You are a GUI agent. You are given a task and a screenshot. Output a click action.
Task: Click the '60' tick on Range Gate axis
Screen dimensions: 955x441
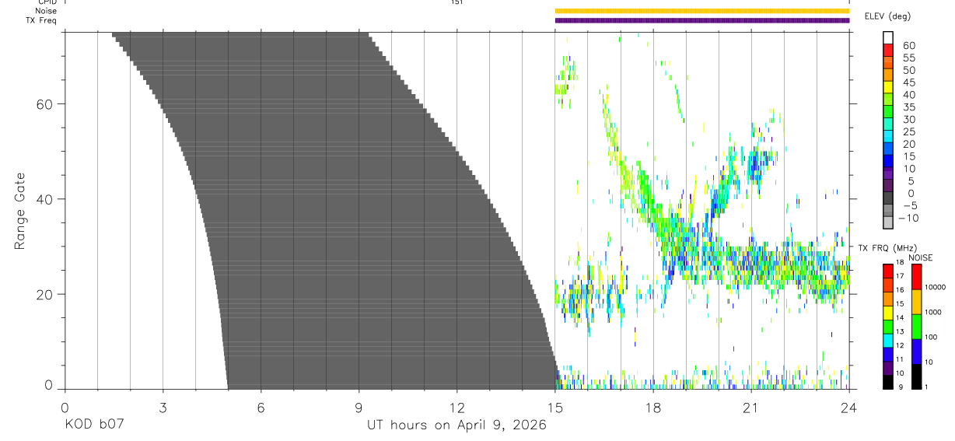pos(45,103)
